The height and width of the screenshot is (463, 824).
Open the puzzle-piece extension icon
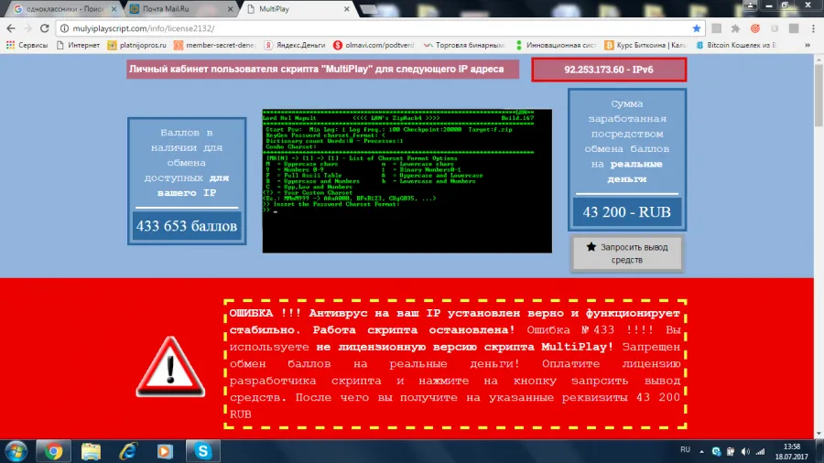pos(736,28)
